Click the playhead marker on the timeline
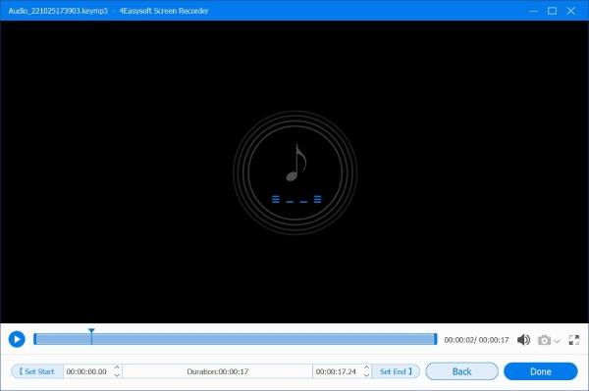This screenshot has height=391, width=589. pyautogui.click(x=91, y=331)
